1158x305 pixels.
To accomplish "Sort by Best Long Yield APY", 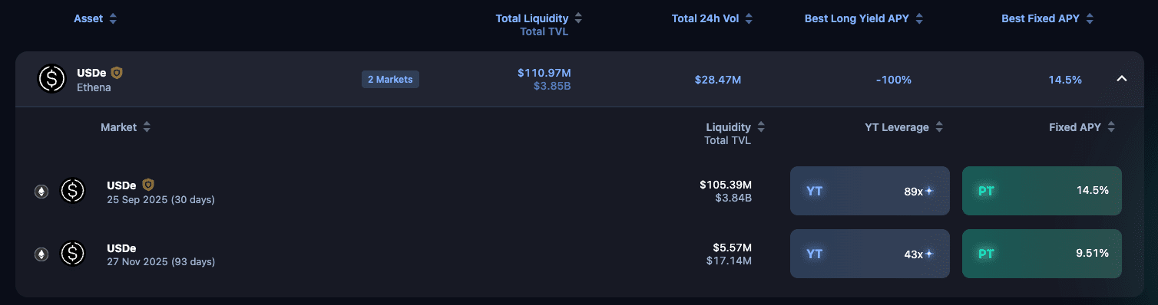I will (x=864, y=18).
